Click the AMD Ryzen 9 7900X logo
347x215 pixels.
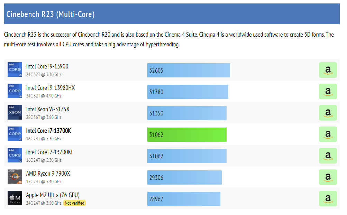click(15, 177)
